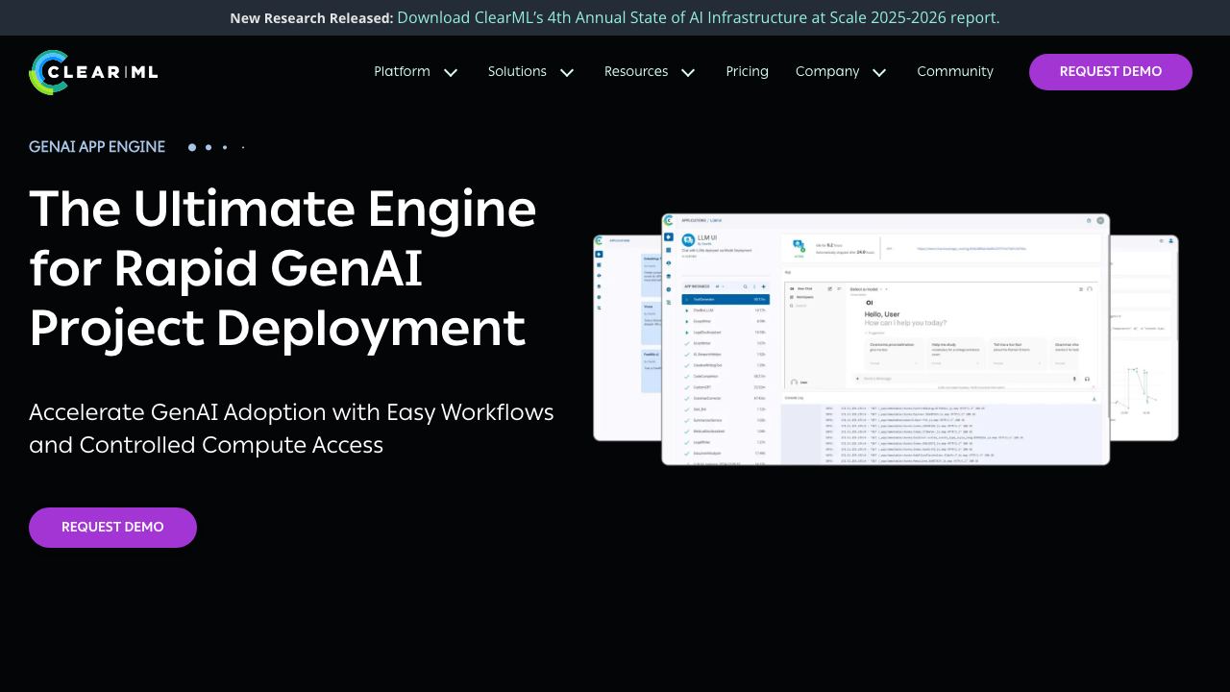Click the center LLM UI application screenshot

(885, 339)
